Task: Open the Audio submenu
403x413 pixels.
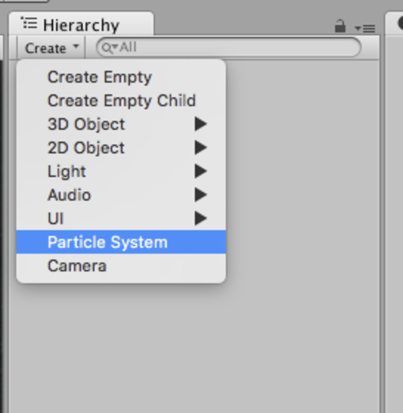Action: 121,195
